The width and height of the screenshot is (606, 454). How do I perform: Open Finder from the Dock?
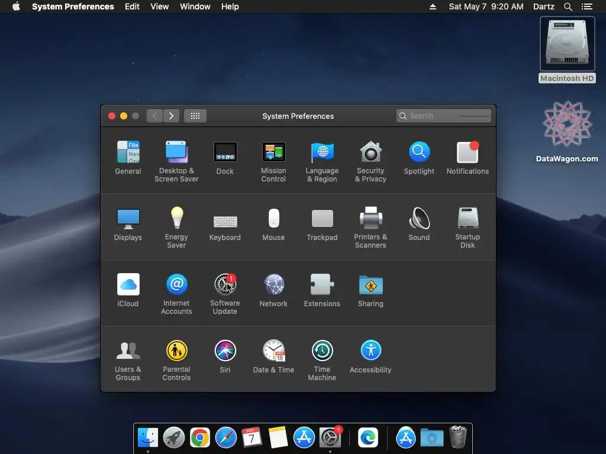click(x=148, y=437)
